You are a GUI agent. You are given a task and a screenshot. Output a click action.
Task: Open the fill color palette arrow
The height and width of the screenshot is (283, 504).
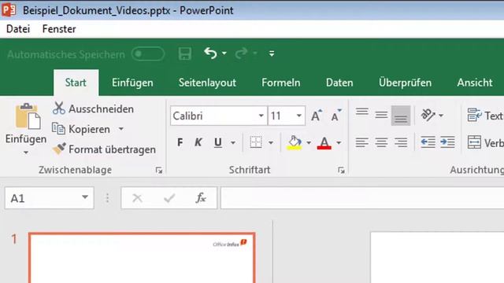tap(309, 142)
